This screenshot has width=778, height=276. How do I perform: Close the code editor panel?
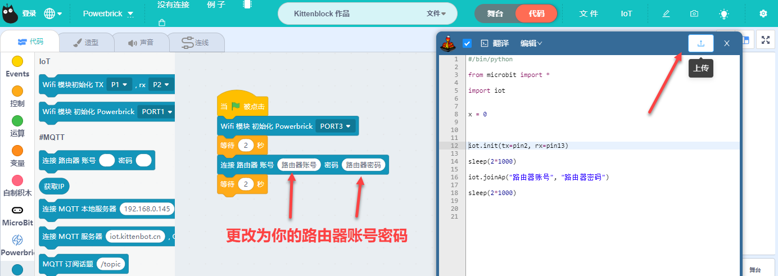[x=726, y=43]
